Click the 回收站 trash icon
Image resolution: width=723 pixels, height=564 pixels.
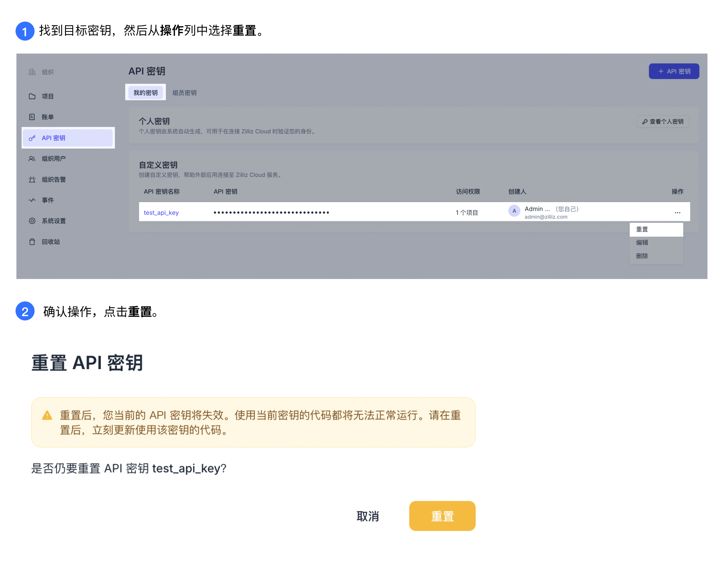click(x=32, y=242)
